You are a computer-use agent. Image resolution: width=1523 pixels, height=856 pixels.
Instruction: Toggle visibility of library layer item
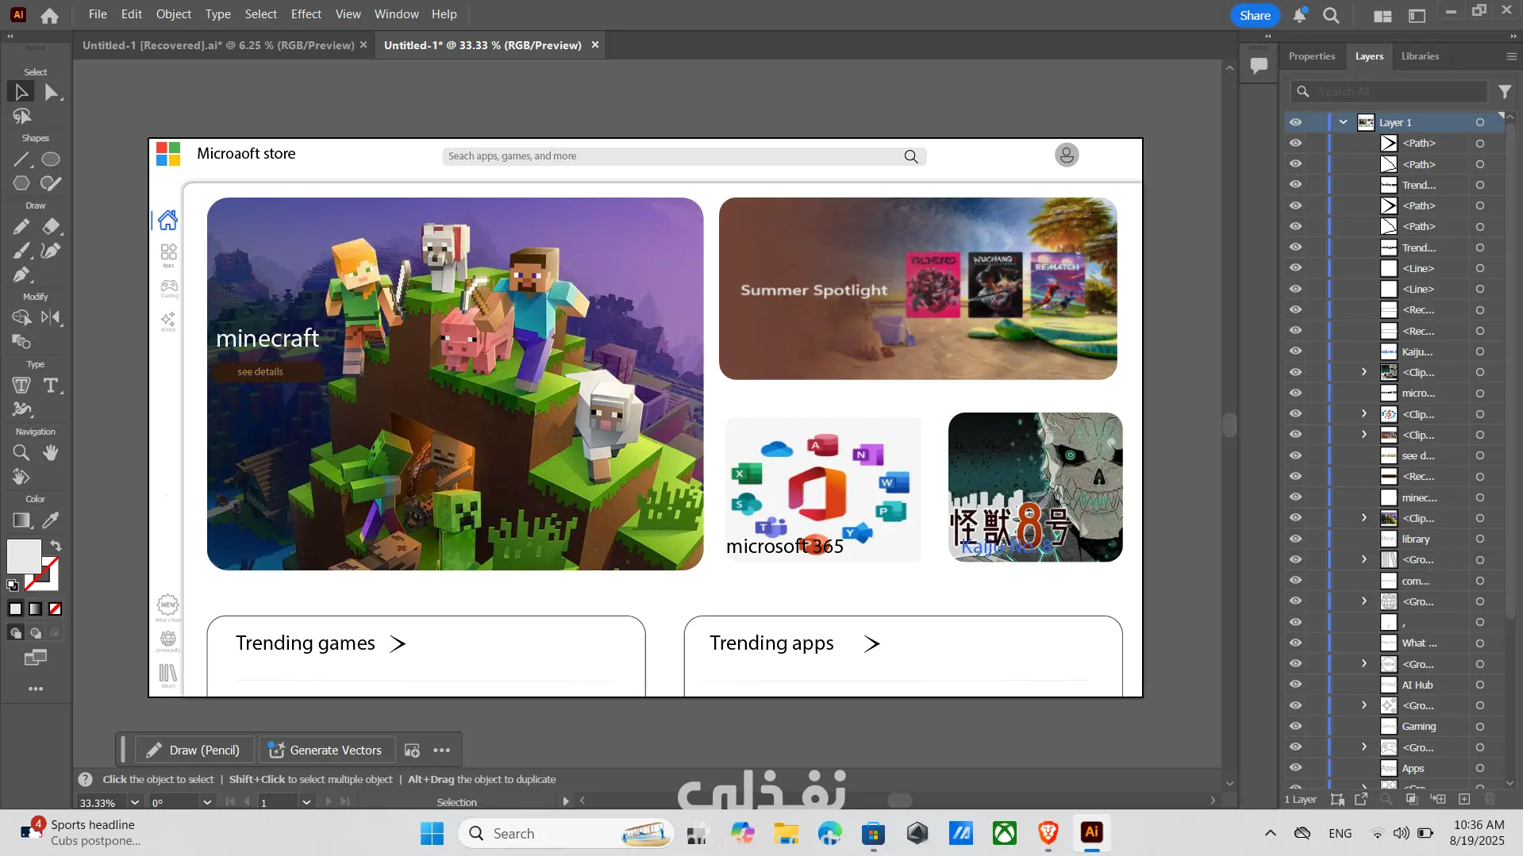(x=1295, y=539)
